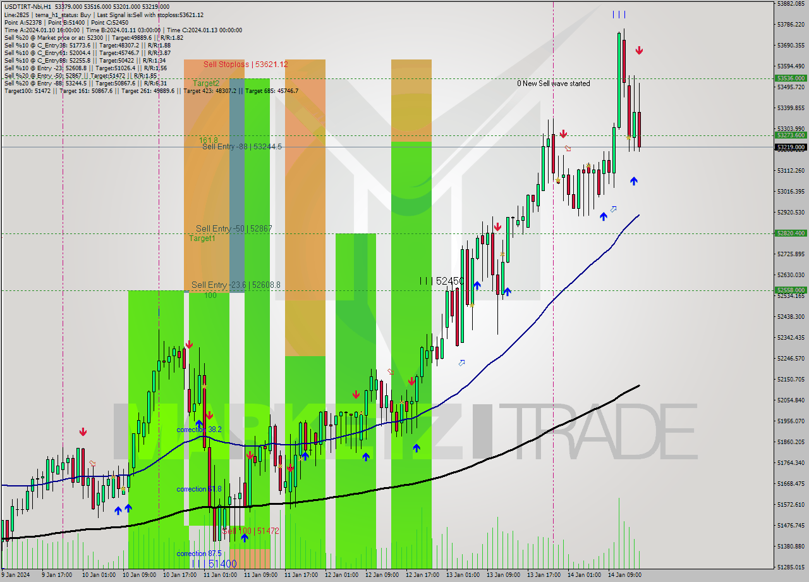Click the red arrow beside the highest candle
Screen dimensions: 809x582
(639, 50)
